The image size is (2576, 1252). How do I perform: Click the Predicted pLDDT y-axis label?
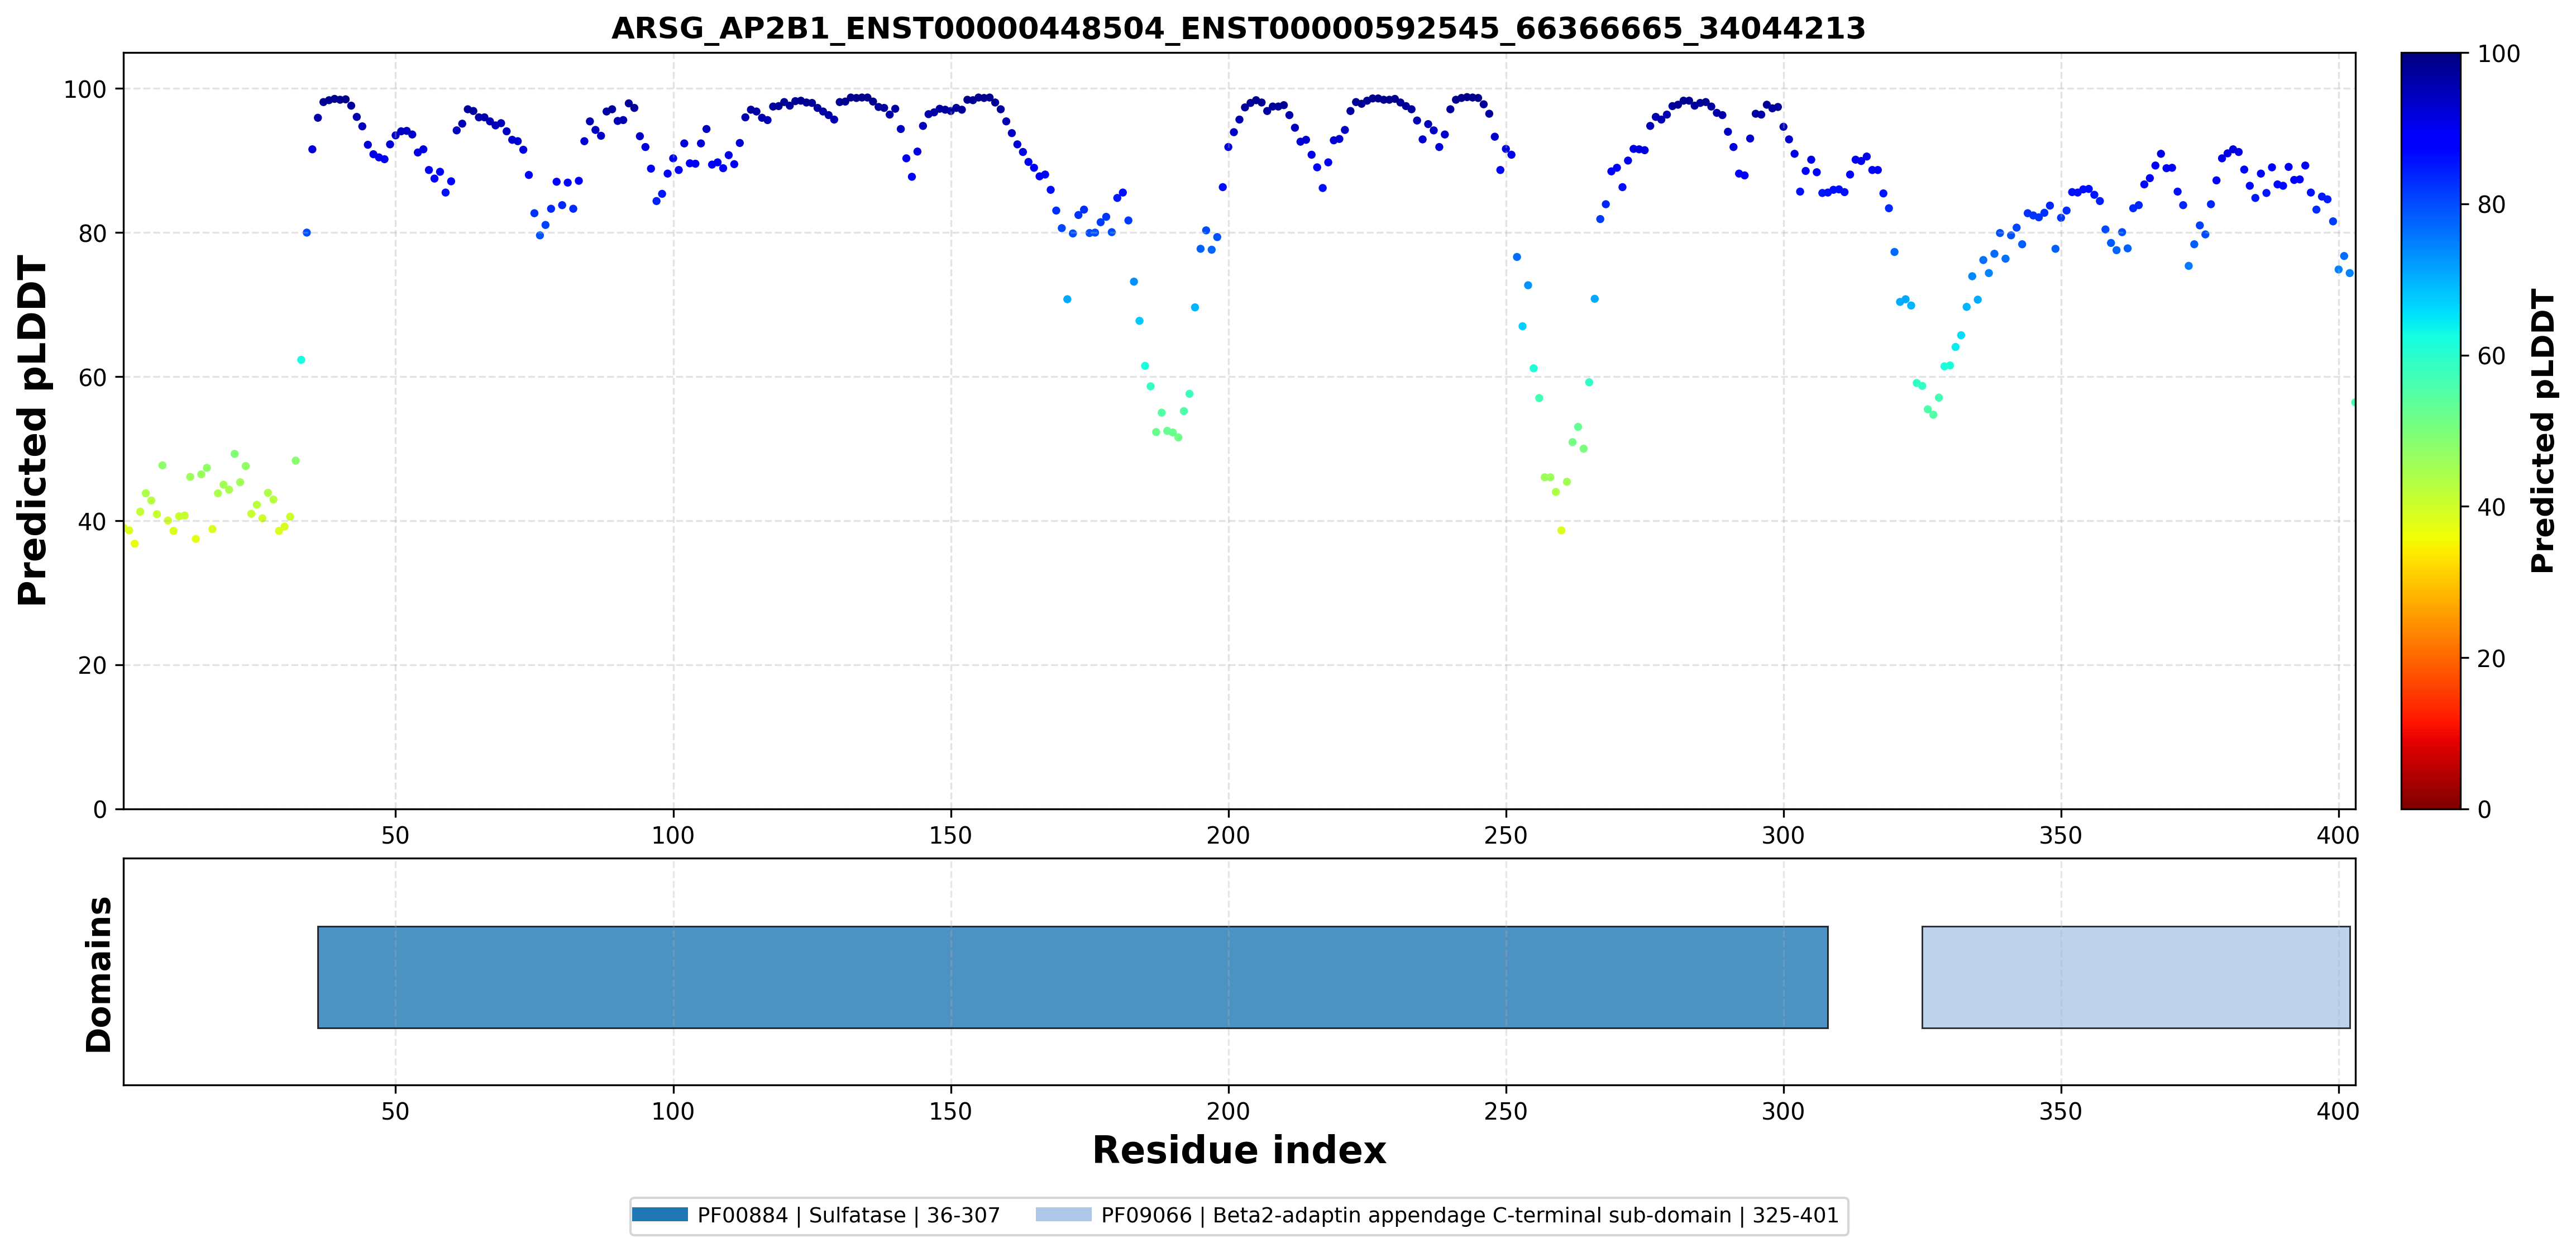point(32,430)
